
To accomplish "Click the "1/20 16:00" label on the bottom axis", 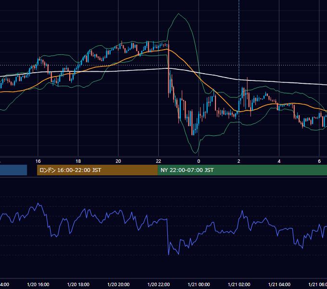I will pyautogui.click(x=38, y=284).
